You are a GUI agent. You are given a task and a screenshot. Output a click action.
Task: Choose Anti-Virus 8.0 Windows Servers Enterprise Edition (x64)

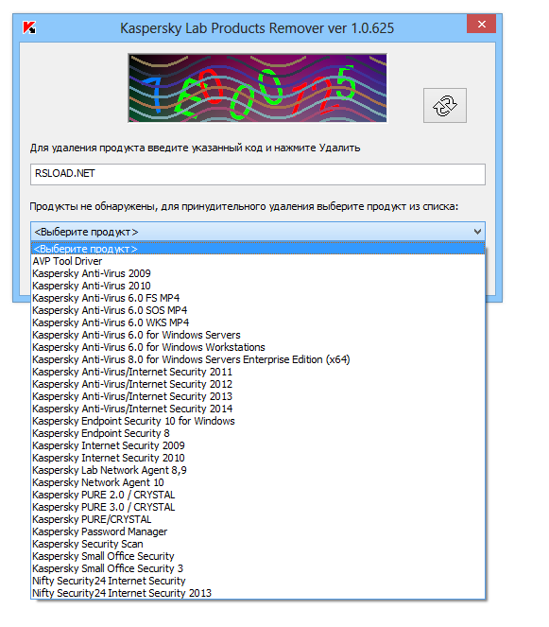point(258,359)
